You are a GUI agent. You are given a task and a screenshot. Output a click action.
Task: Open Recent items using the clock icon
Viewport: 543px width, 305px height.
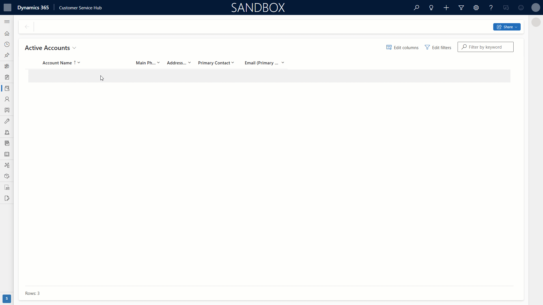pyautogui.click(x=7, y=44)
